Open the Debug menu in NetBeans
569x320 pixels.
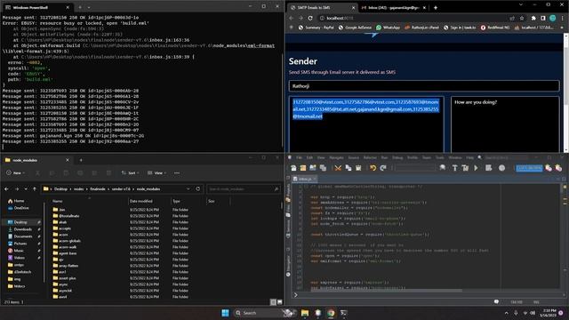point(397,158)
